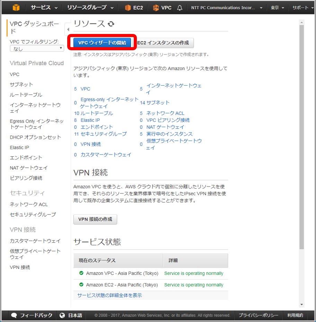The height and width of the screenshot is (322, 316).
Task: Click Amazon VPC Tokyo green status icon
Action: click(81, 273)
